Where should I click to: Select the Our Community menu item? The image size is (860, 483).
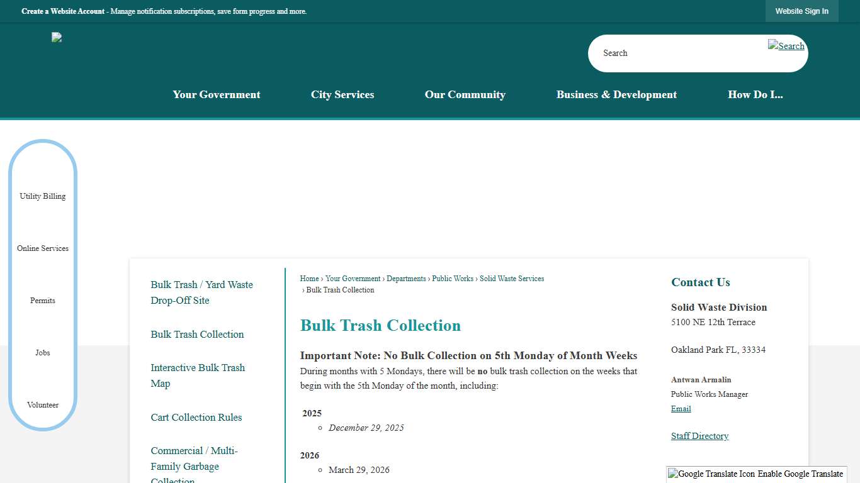click(x=465, y=94)
